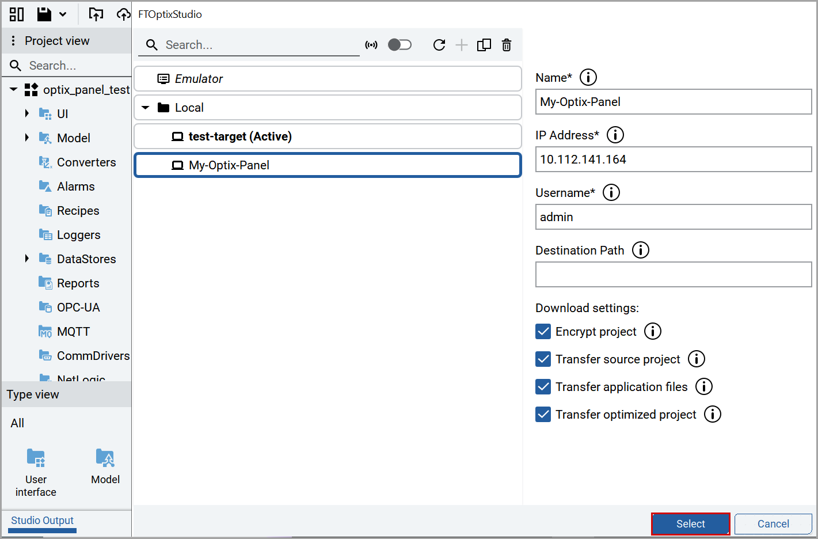The image size is (818, 539).
Task: Select the CommDrivers folder icon
Action: coord(45,355)
